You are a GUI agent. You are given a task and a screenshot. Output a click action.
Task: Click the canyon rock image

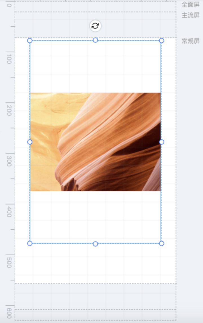96,142
